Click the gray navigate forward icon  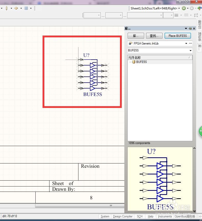coord(192,8)
